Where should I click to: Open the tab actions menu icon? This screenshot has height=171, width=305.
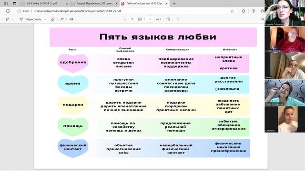(14, 3)
